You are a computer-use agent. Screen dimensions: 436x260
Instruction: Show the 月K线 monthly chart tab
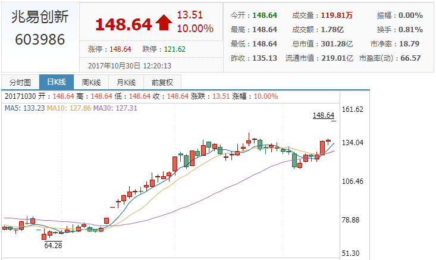(x=127, y=83)
